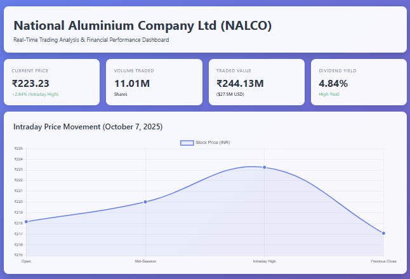Click the CURRENT PRICE label
The image size is (410, 279).
pyautogui.click(x=30, y=71)
